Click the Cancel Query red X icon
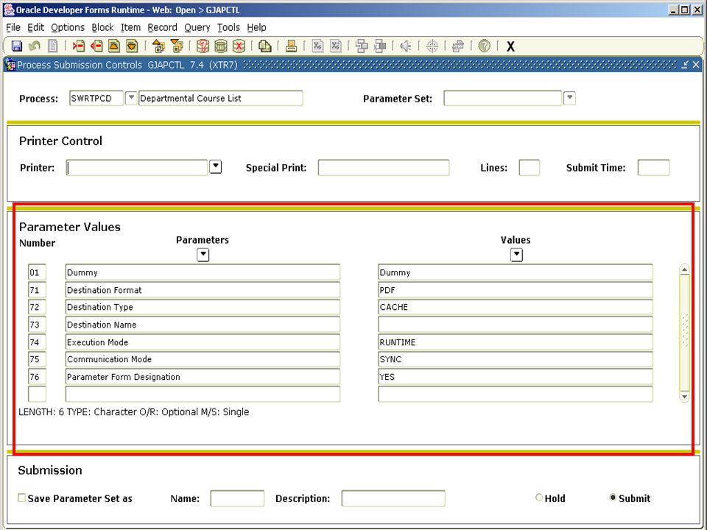707x530 pixels. tap(239, 46)
